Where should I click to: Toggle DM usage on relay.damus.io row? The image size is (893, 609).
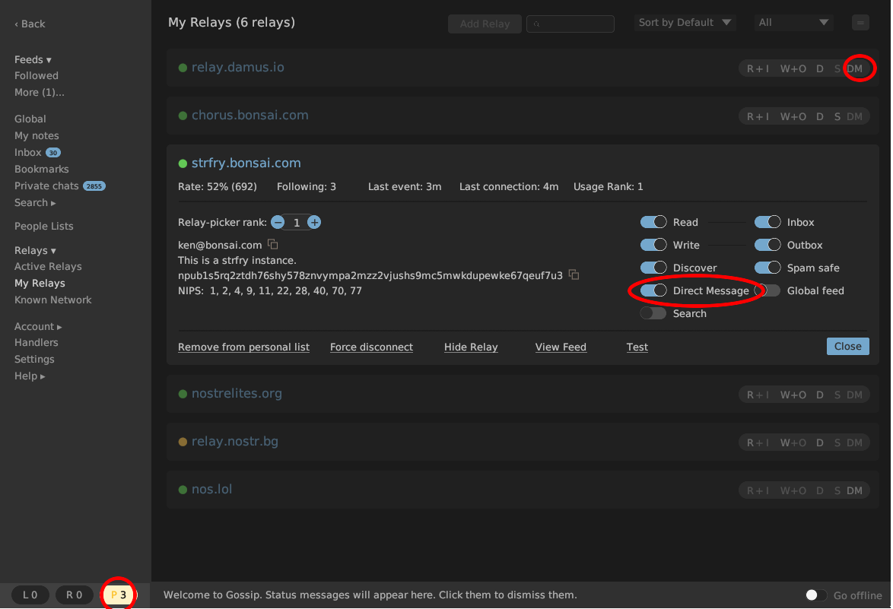point(854,68)
